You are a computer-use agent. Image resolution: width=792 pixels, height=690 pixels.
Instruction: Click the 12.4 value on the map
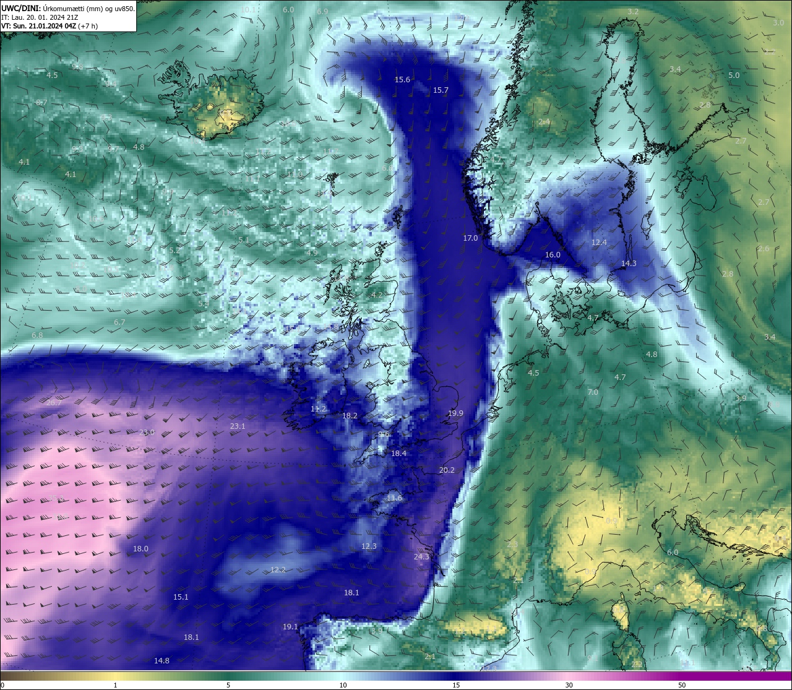pos(599,243)
